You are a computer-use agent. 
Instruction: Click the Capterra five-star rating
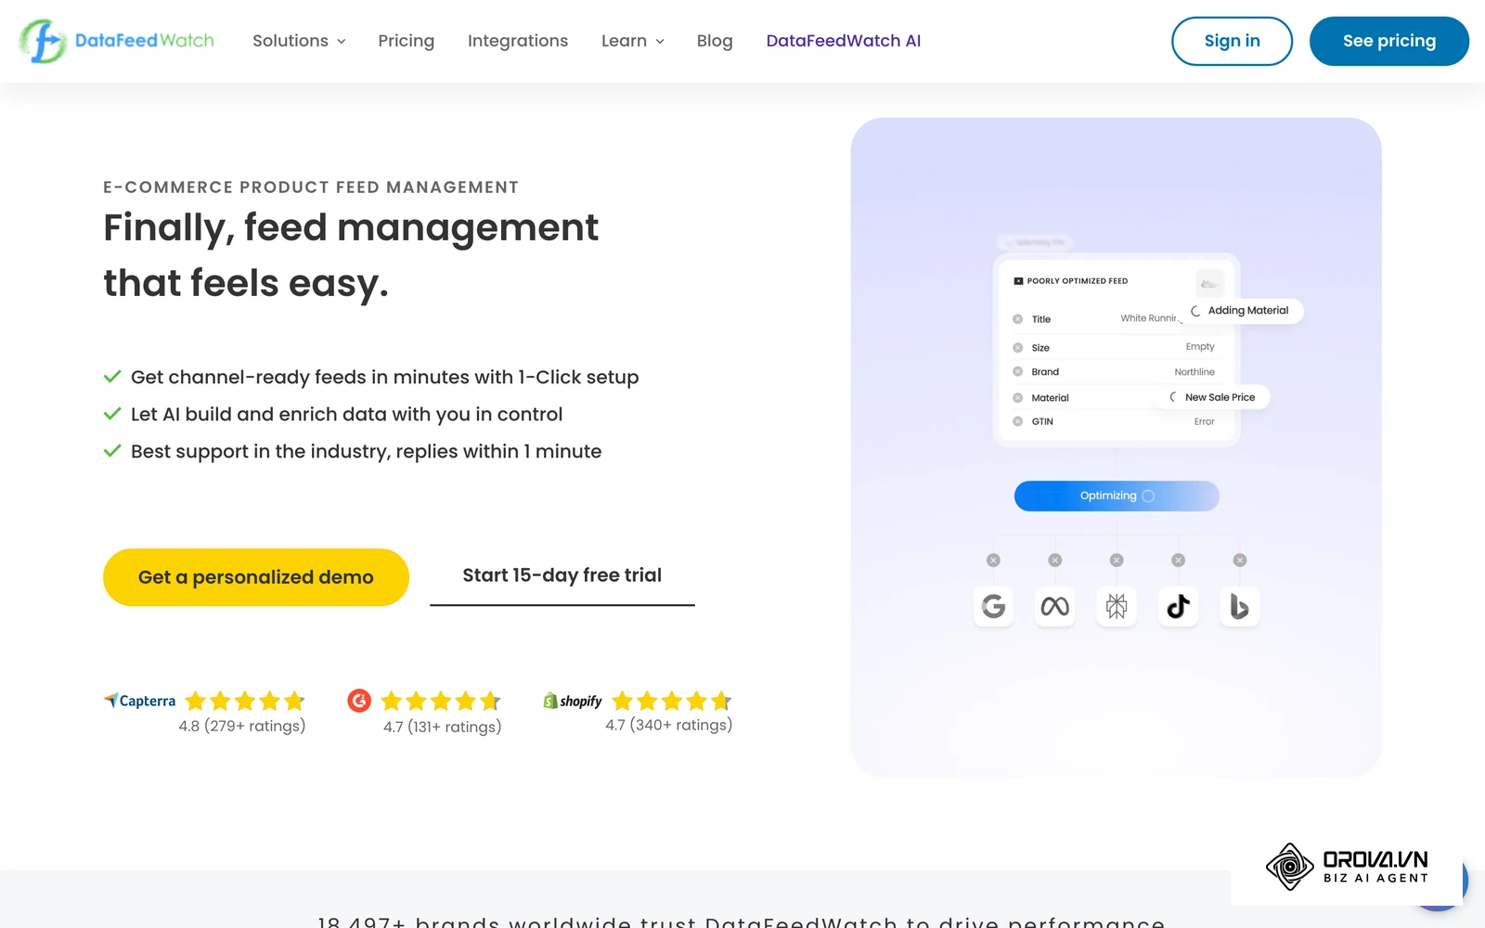pyautogui.click(x=245, y=701)
